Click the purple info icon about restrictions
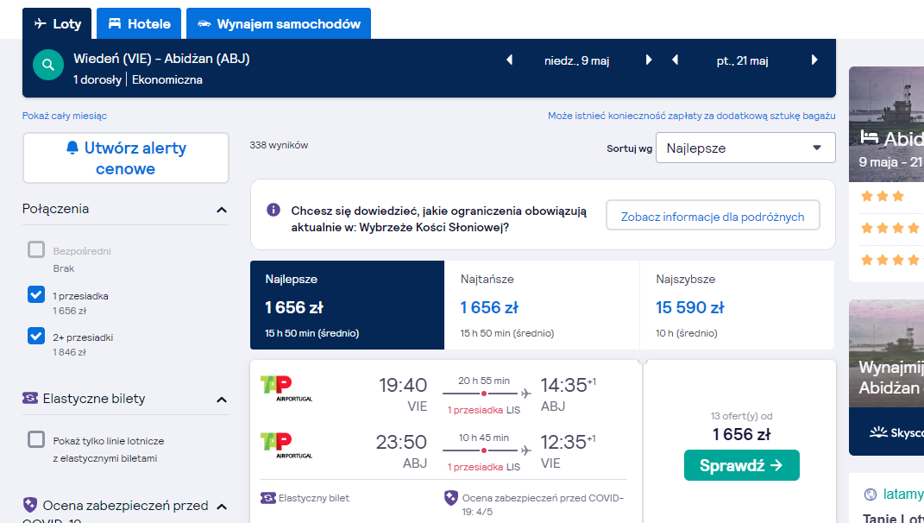This screenshot has width=924, height=523. tap(273, 210)
